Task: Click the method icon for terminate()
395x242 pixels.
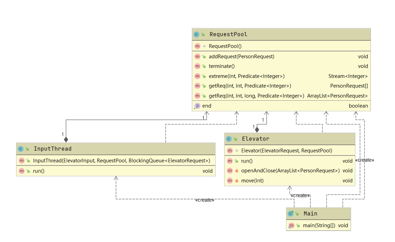Action: click(x=197, y=66)
